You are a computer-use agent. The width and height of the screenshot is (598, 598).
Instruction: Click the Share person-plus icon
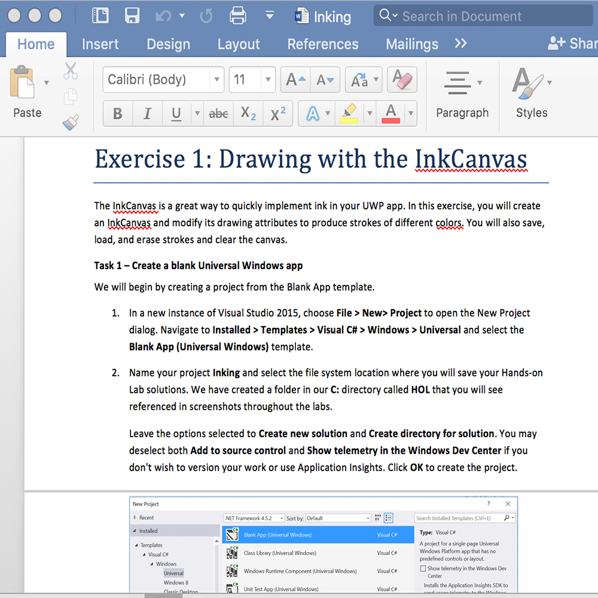coord(556,44)
